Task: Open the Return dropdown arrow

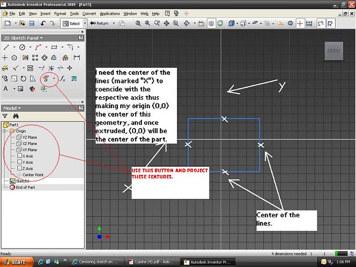Action: point(114,23)
